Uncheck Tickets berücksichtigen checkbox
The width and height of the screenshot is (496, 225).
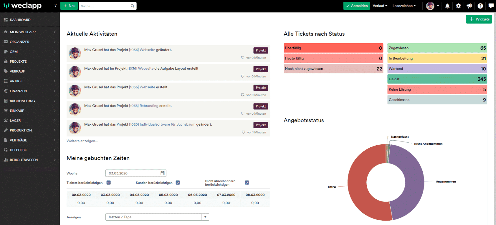[x=109, y=183]
